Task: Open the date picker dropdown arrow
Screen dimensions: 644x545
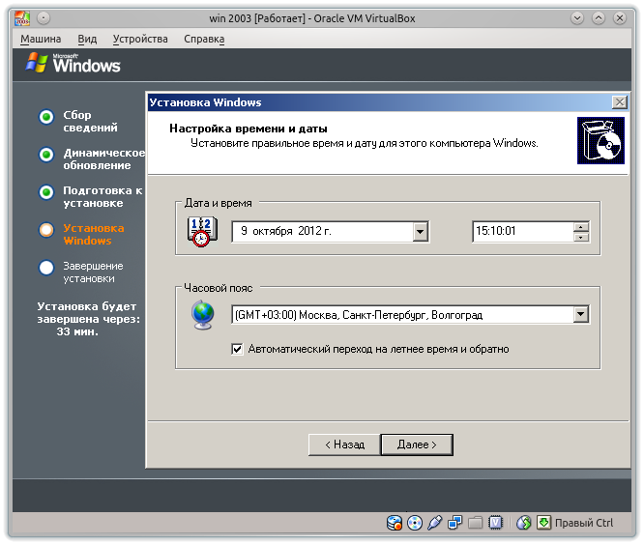Action: [x=420, y=232]
